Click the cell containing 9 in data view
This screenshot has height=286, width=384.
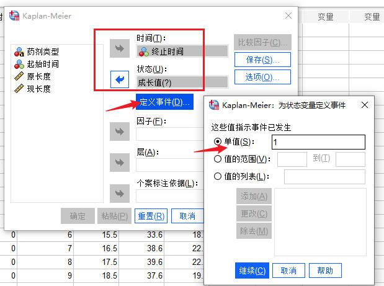click(x=45, y=275)
